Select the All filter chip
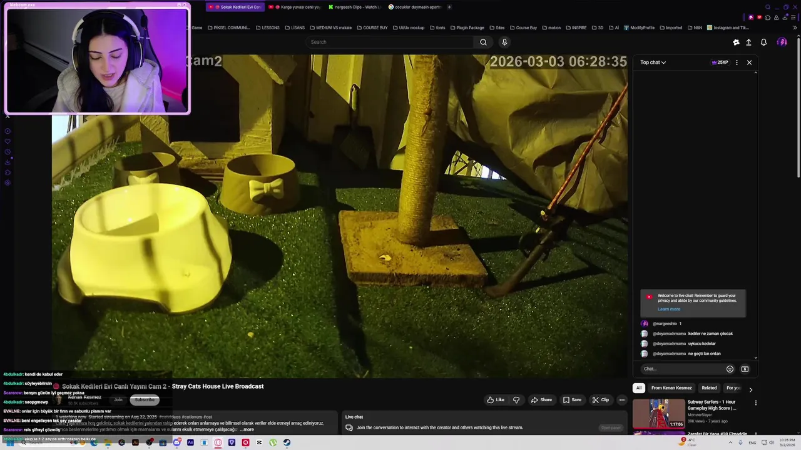 [x=638, y=388]
